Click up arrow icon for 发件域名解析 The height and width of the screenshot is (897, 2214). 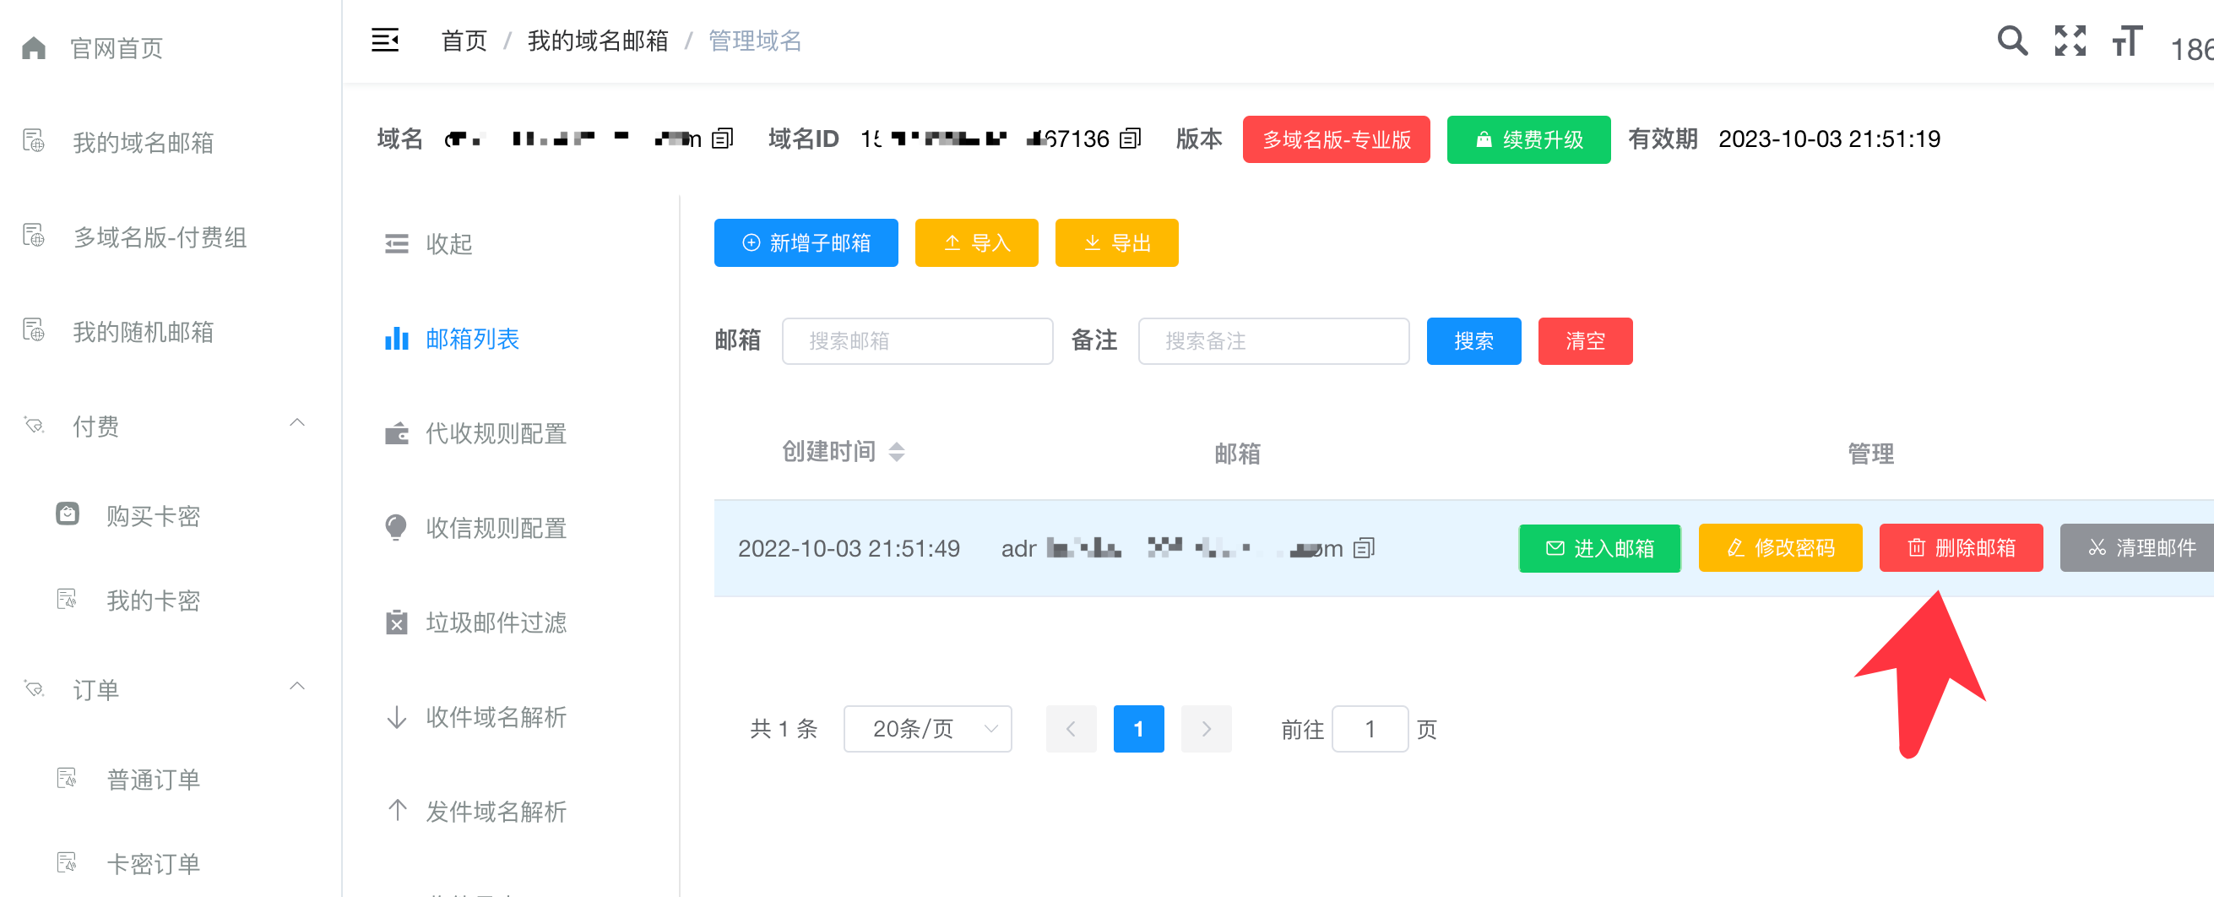396,809
